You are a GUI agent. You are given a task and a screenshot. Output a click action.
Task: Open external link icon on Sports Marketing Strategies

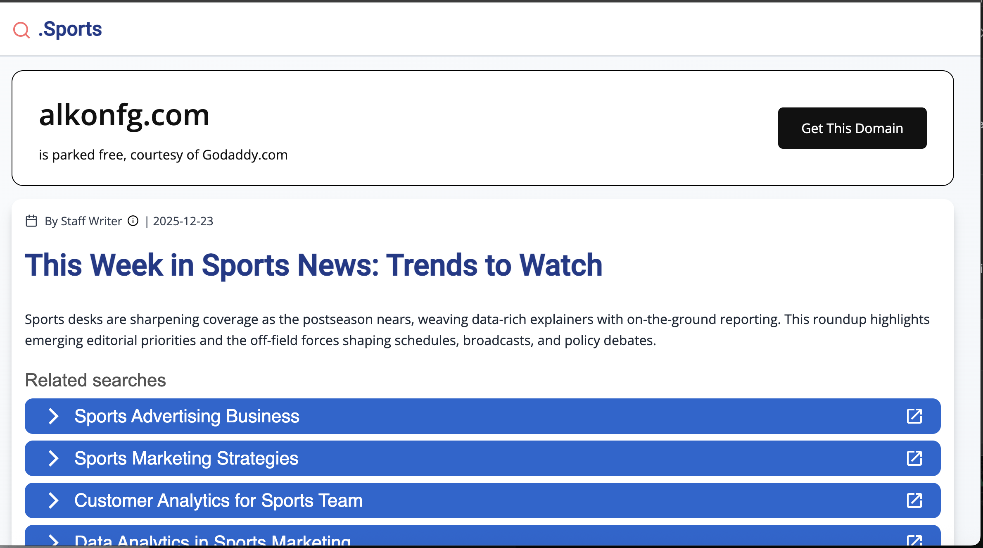914,458
